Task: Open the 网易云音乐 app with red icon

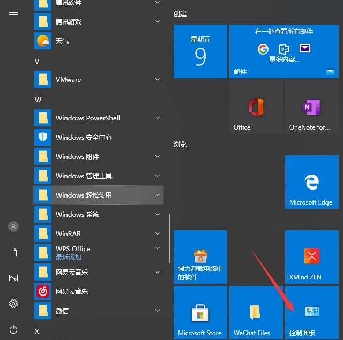Action: pos(71,291)
